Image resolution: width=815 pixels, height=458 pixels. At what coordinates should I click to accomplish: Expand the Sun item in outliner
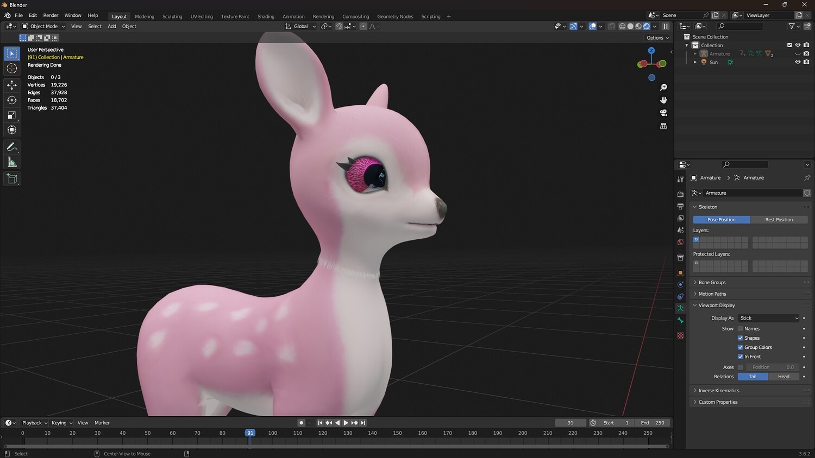(x=695, y=62)
